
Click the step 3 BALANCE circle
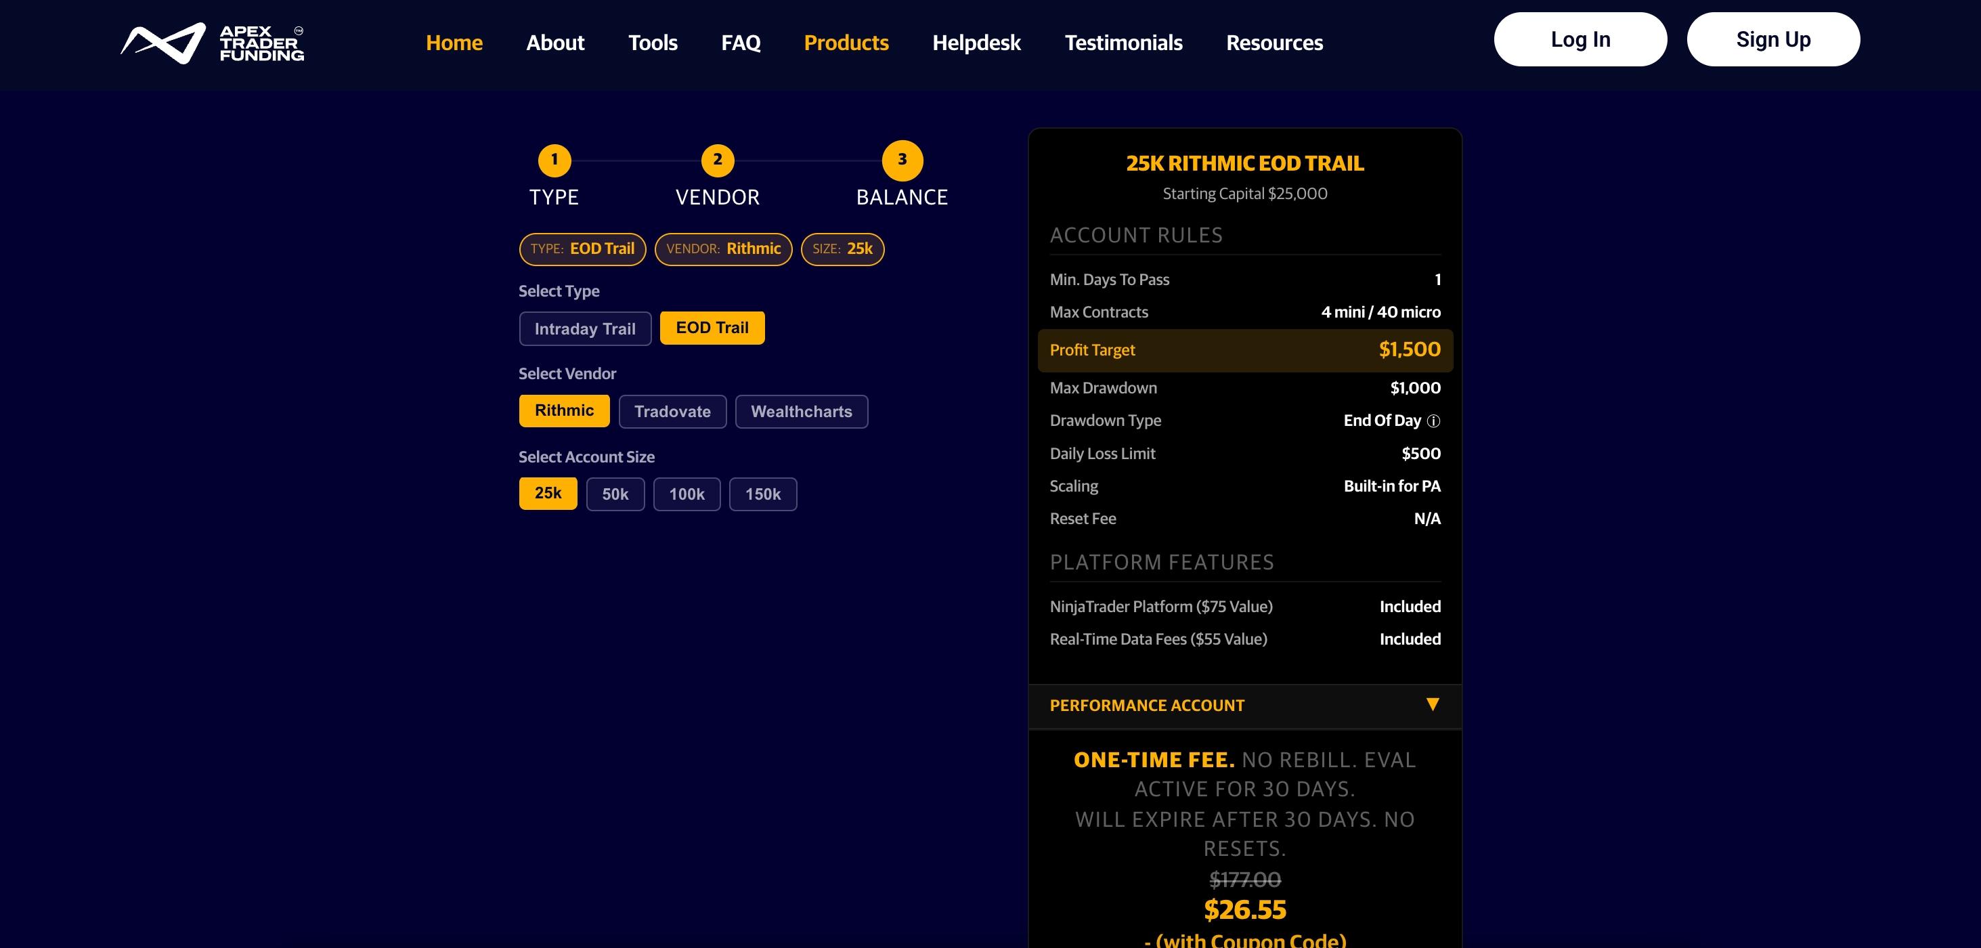901,160
